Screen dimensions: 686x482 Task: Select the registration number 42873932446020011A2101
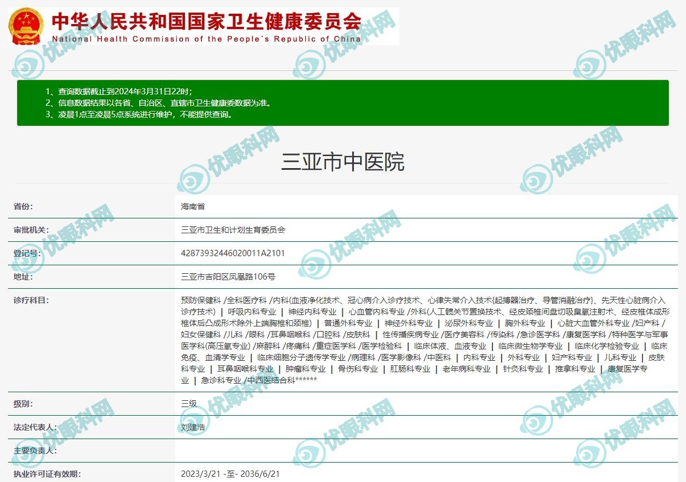point(232,253)
